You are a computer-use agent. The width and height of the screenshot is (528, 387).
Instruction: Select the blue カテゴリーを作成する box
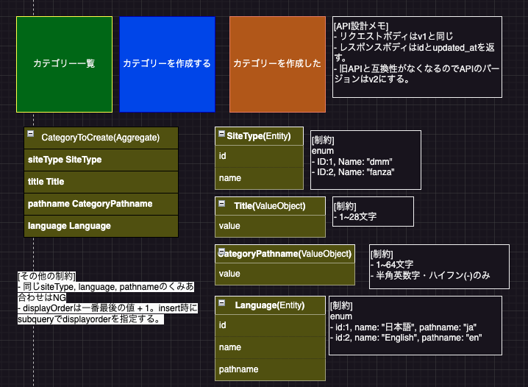point(168,64)
